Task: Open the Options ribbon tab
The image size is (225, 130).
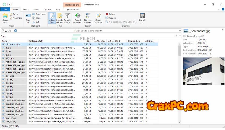Action: click(x=47, y=9)
